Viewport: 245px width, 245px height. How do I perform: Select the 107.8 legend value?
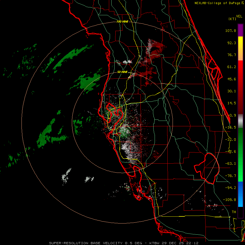pos(231,30)
